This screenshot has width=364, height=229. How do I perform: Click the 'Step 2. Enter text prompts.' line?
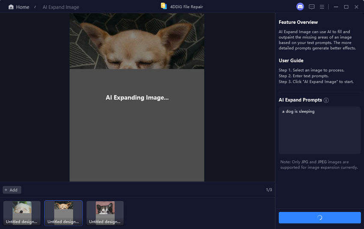click(304, 76)
